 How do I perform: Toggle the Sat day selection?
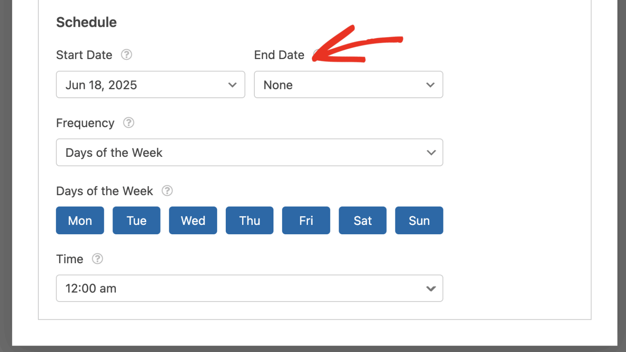coord(362,220)
